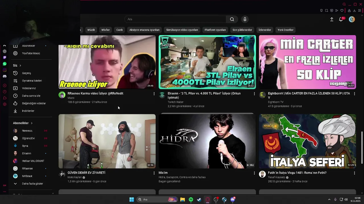Select the Aksiyon-macera oyunları chip

(144, 30)
